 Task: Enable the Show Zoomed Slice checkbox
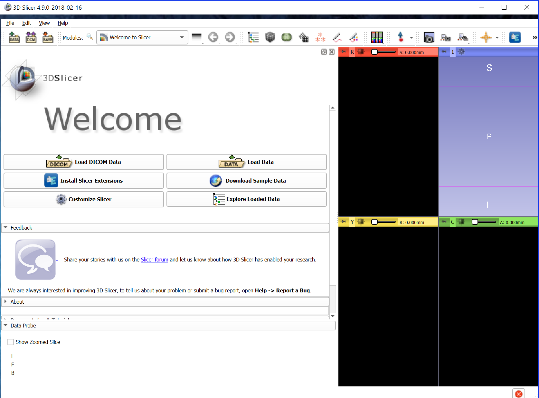pos(11,342)
